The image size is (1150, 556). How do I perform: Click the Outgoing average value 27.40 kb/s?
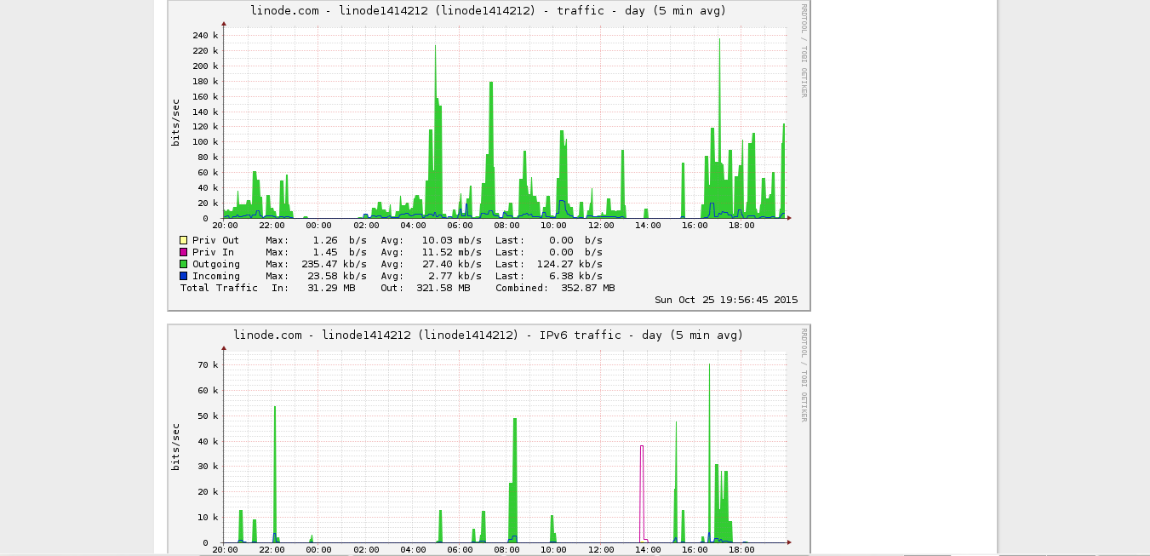pyautogui.click(x=453, y=264)
